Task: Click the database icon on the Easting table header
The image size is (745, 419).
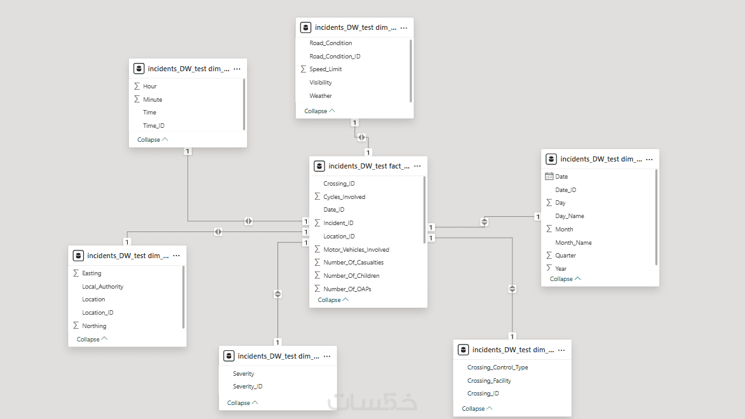Action: [78, 256]
